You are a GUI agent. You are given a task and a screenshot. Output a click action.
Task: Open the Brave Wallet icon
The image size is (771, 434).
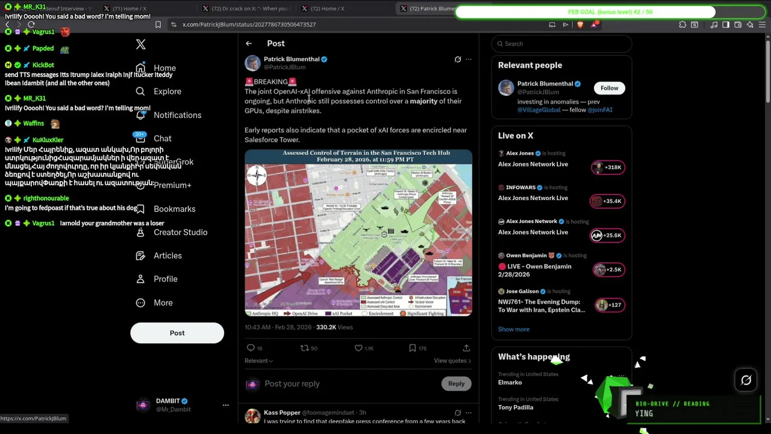(738, 25)
